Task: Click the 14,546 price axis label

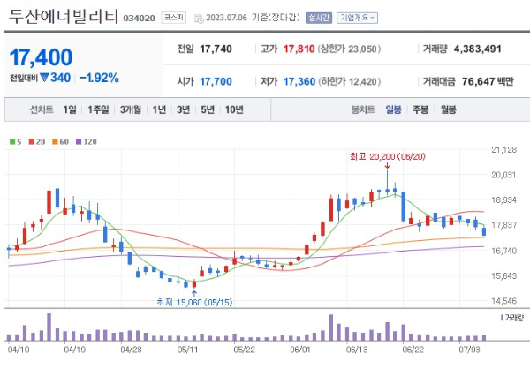Action: (504, 301)
